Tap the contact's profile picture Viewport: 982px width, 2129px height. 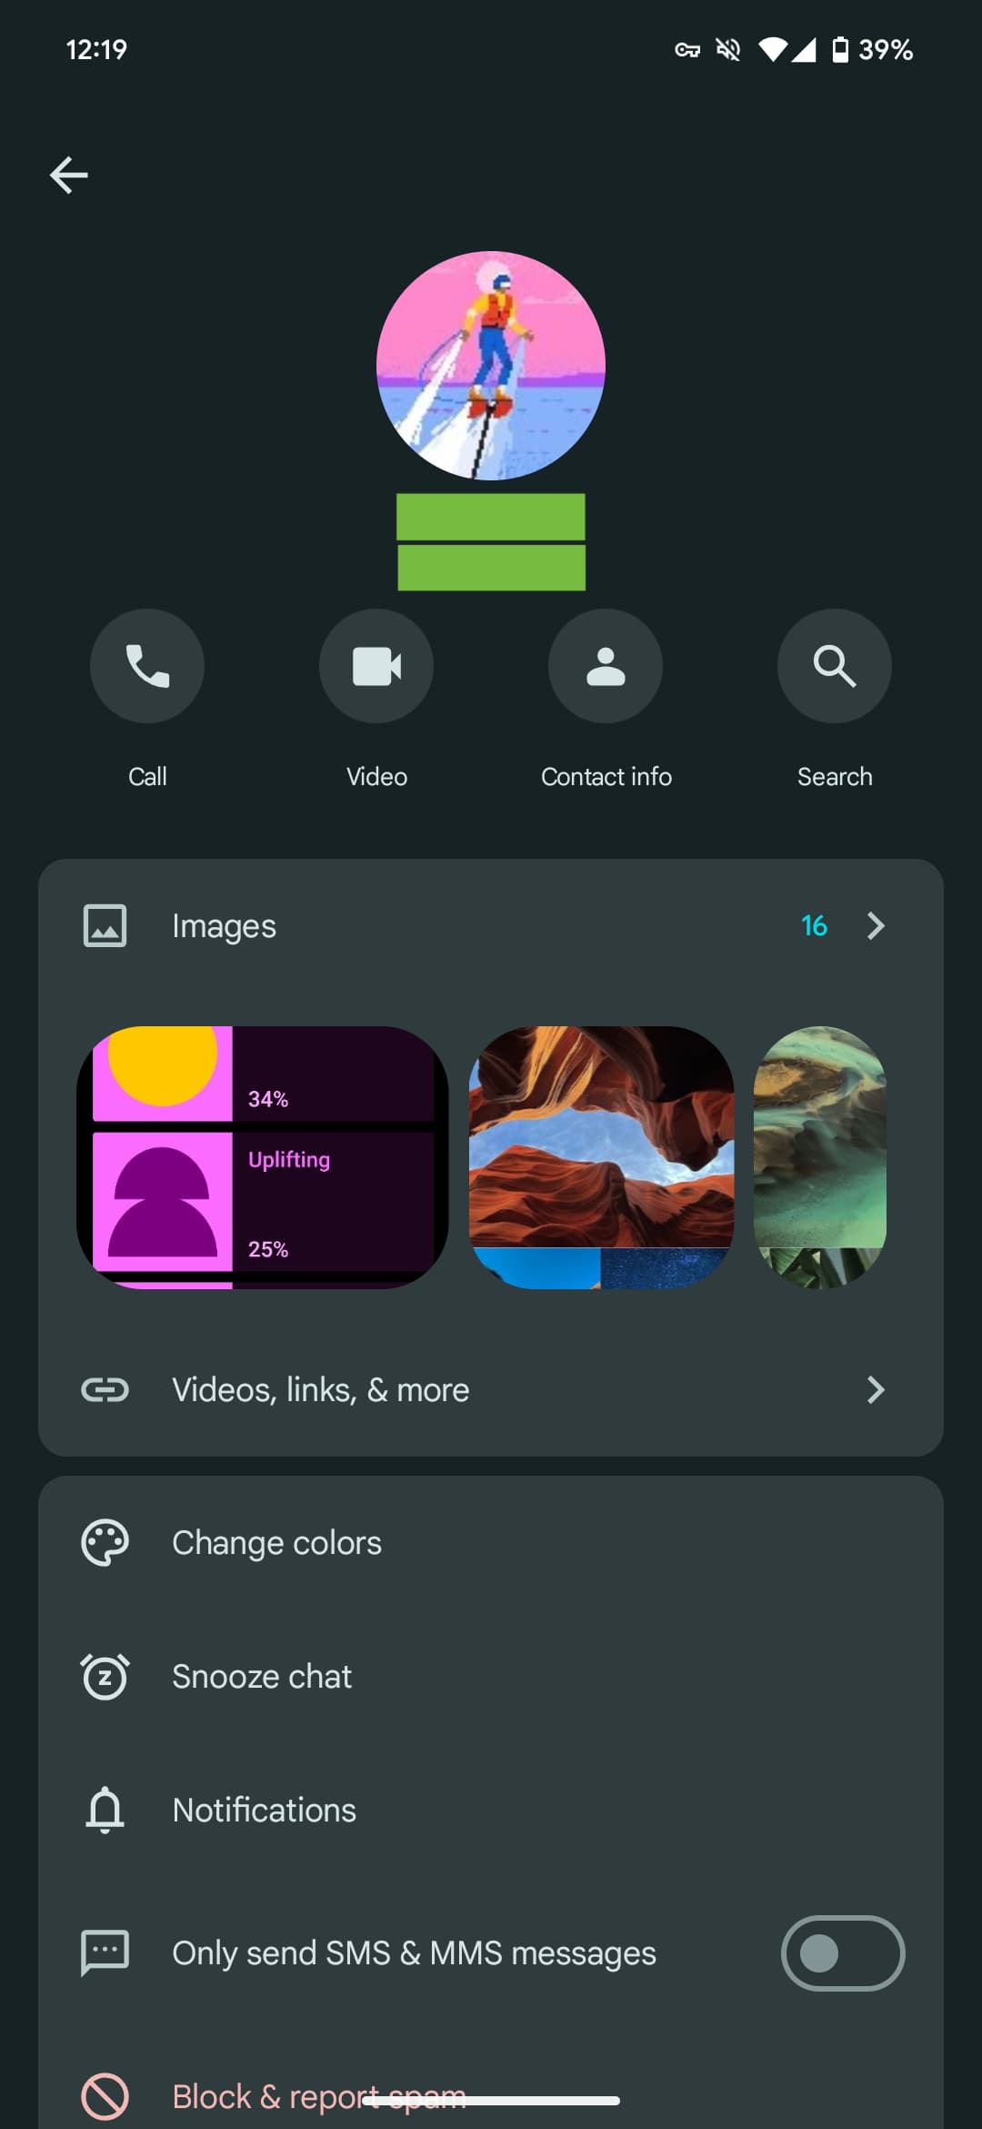click(491, 366)
